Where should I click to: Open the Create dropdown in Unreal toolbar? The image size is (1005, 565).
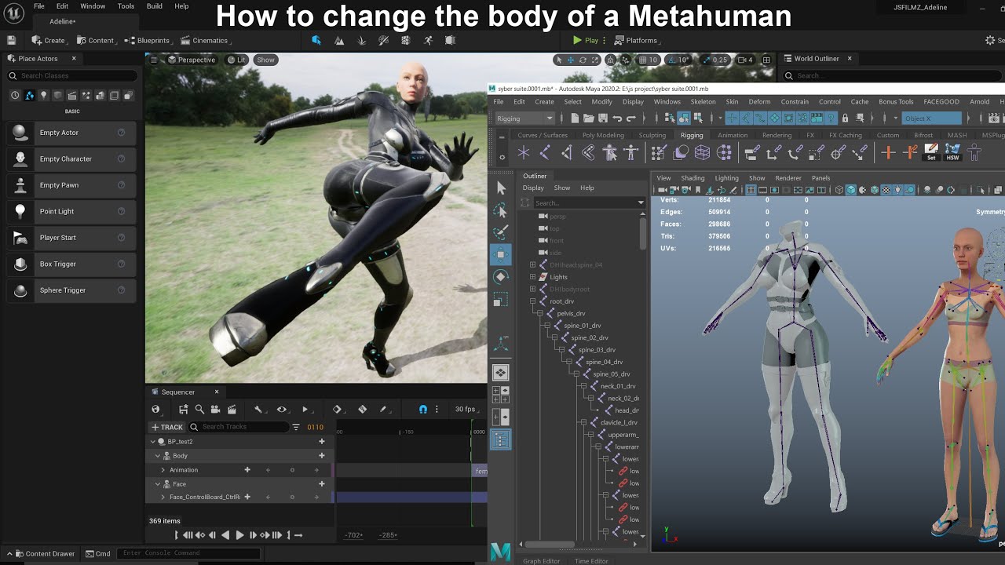pos(49,40)
